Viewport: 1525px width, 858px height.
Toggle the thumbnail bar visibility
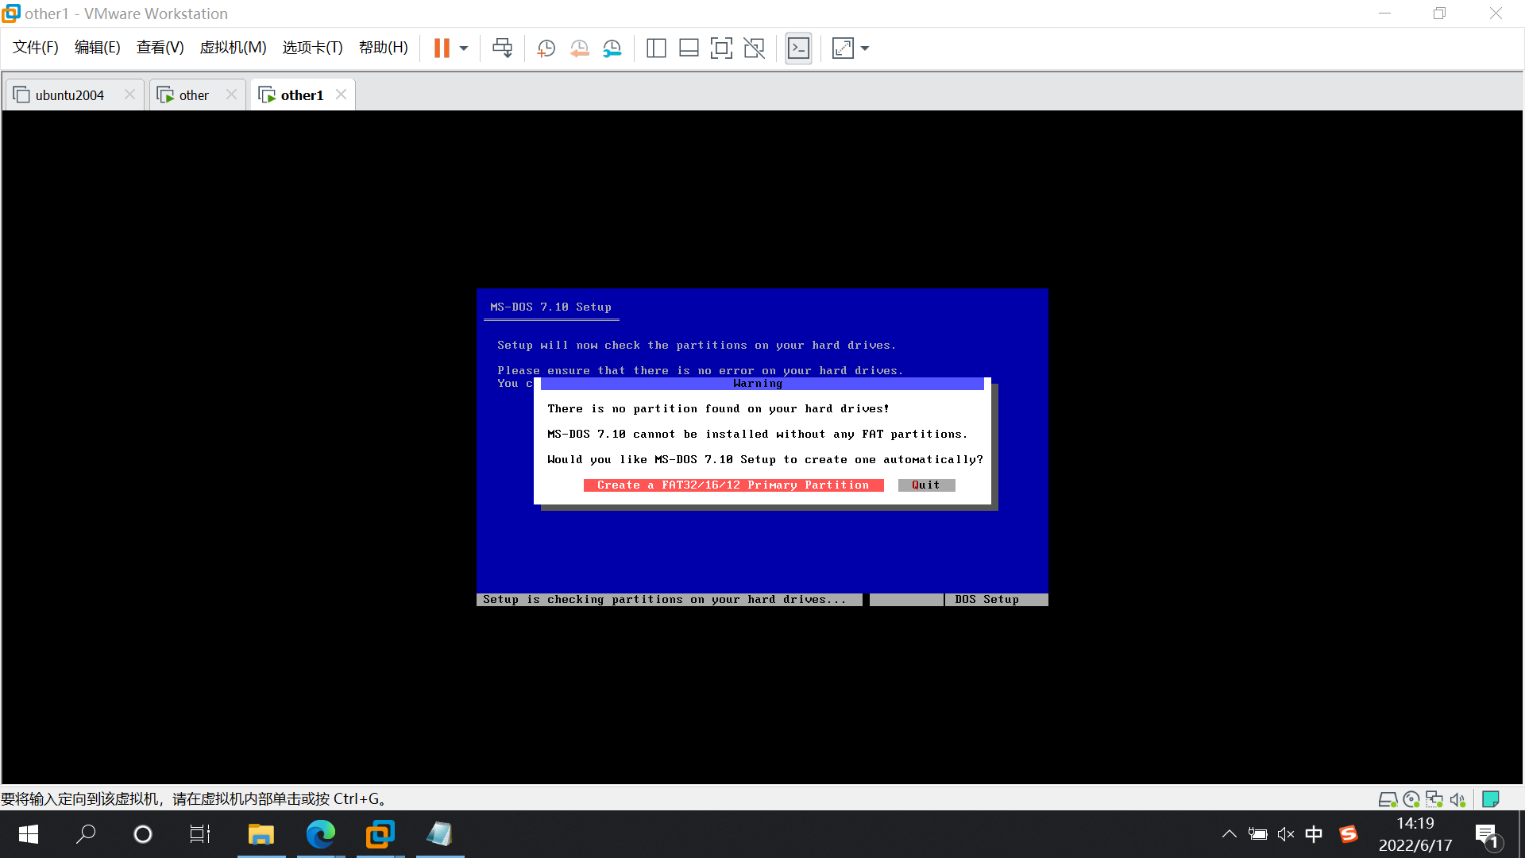pyautogui.click(x=689, y=48)
